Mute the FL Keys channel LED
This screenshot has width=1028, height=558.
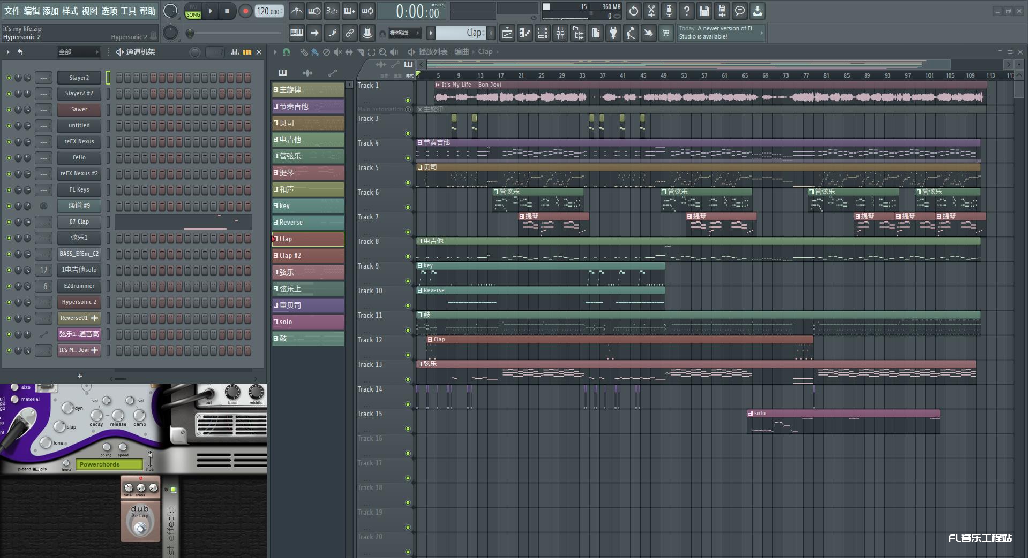pos(9,190)
